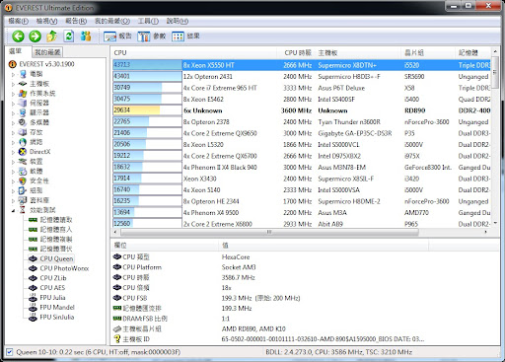Open the 說明(H) menu
505x362 pixels.
click(178, 21)
